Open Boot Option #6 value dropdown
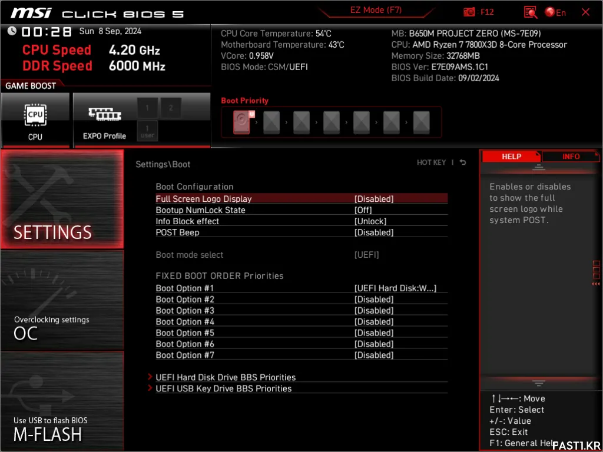The image size is (603, 452). [x=374, y=344]
